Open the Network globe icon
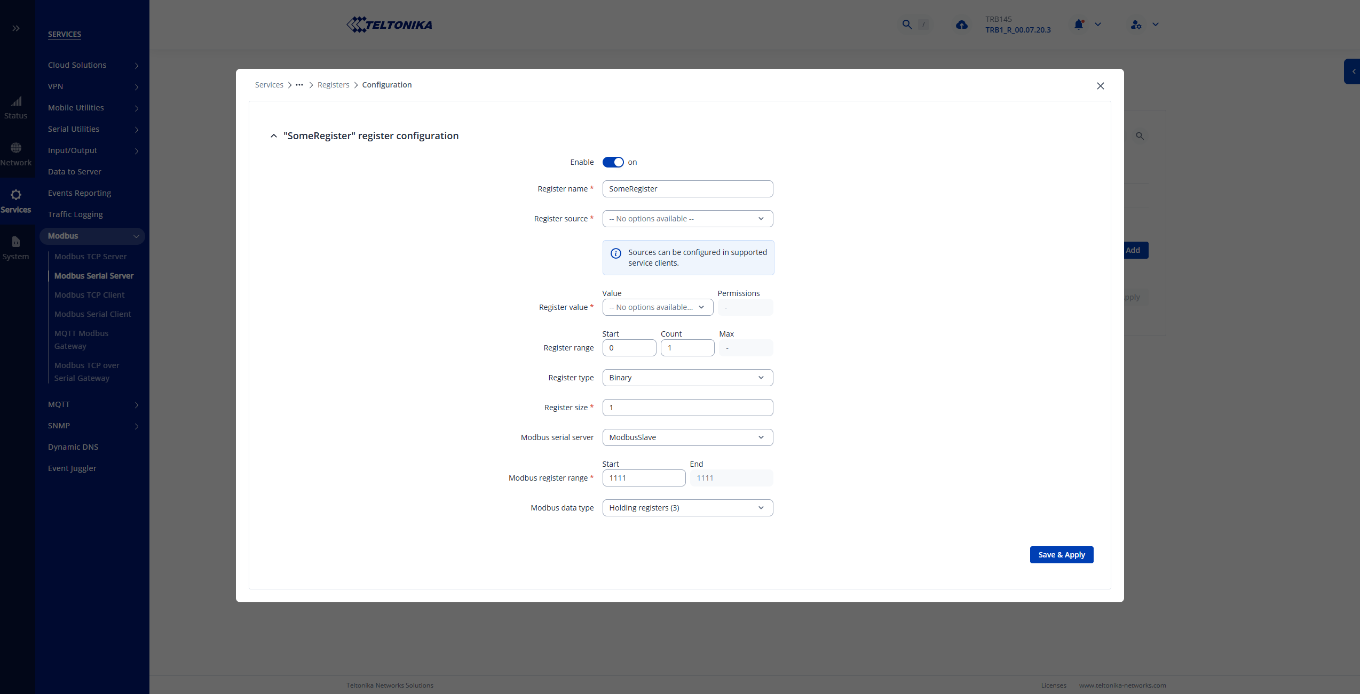 tap(16, 148)
